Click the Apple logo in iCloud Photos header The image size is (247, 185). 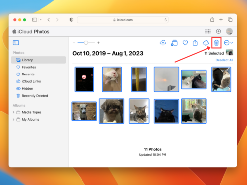[14, 31]
